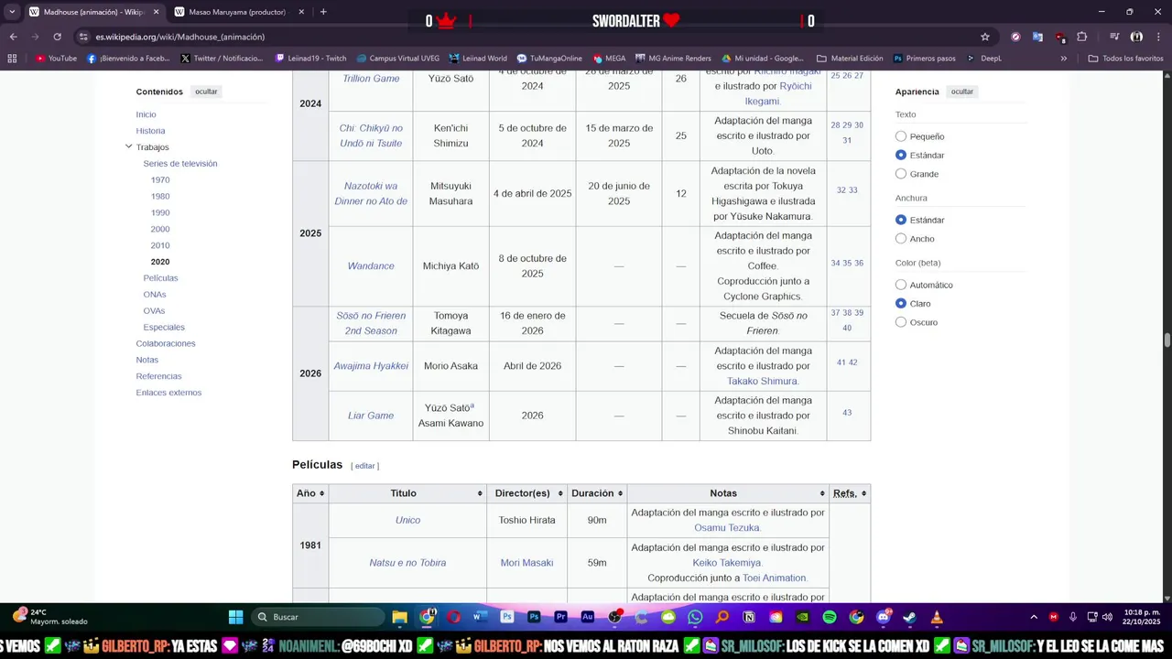The image size is (1172, 659).
Task: Collapse the Trabajos section in contents
Action: point(129,146)
